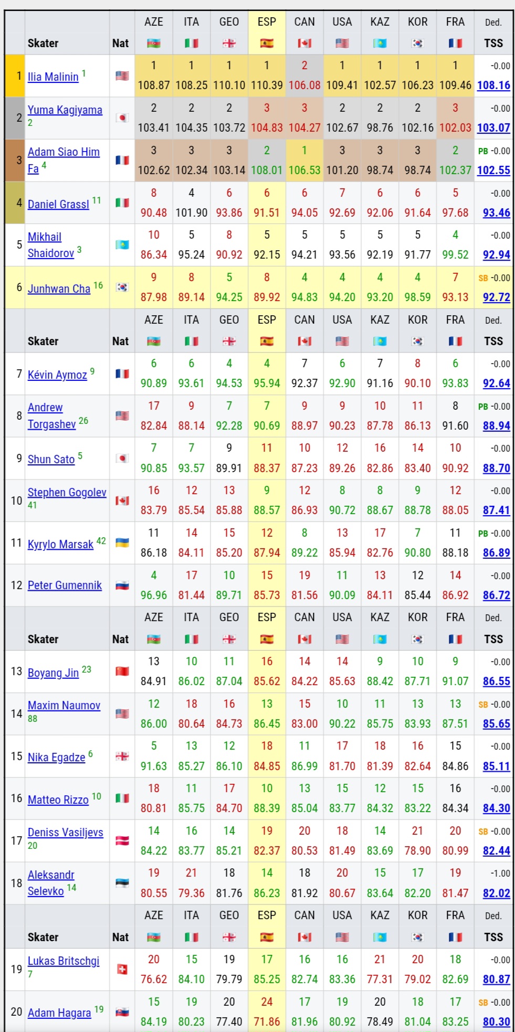Image resolution: width=515 pixels, height=1032 pixels.
Task: Click the Ukraine flag in Kyrylo Marsak's row
Action: coord(122,542)
